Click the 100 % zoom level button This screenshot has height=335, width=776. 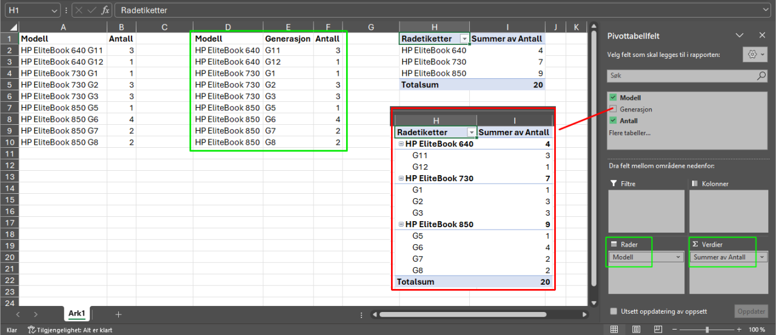757,330
